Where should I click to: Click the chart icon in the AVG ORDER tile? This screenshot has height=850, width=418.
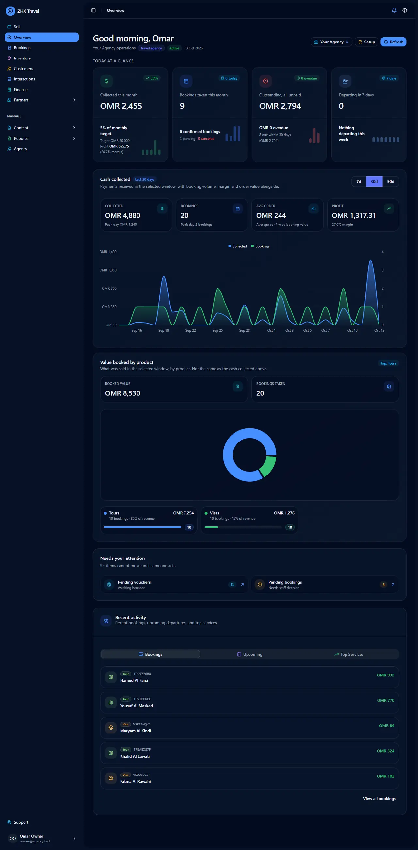click(313, 208)
